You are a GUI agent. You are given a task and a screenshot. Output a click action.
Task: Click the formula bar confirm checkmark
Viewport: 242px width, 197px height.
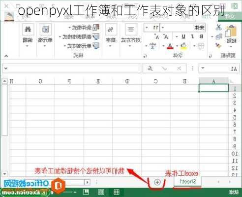[164, 68]
